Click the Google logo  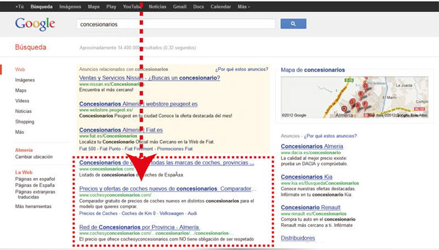[x=35, y=24]
